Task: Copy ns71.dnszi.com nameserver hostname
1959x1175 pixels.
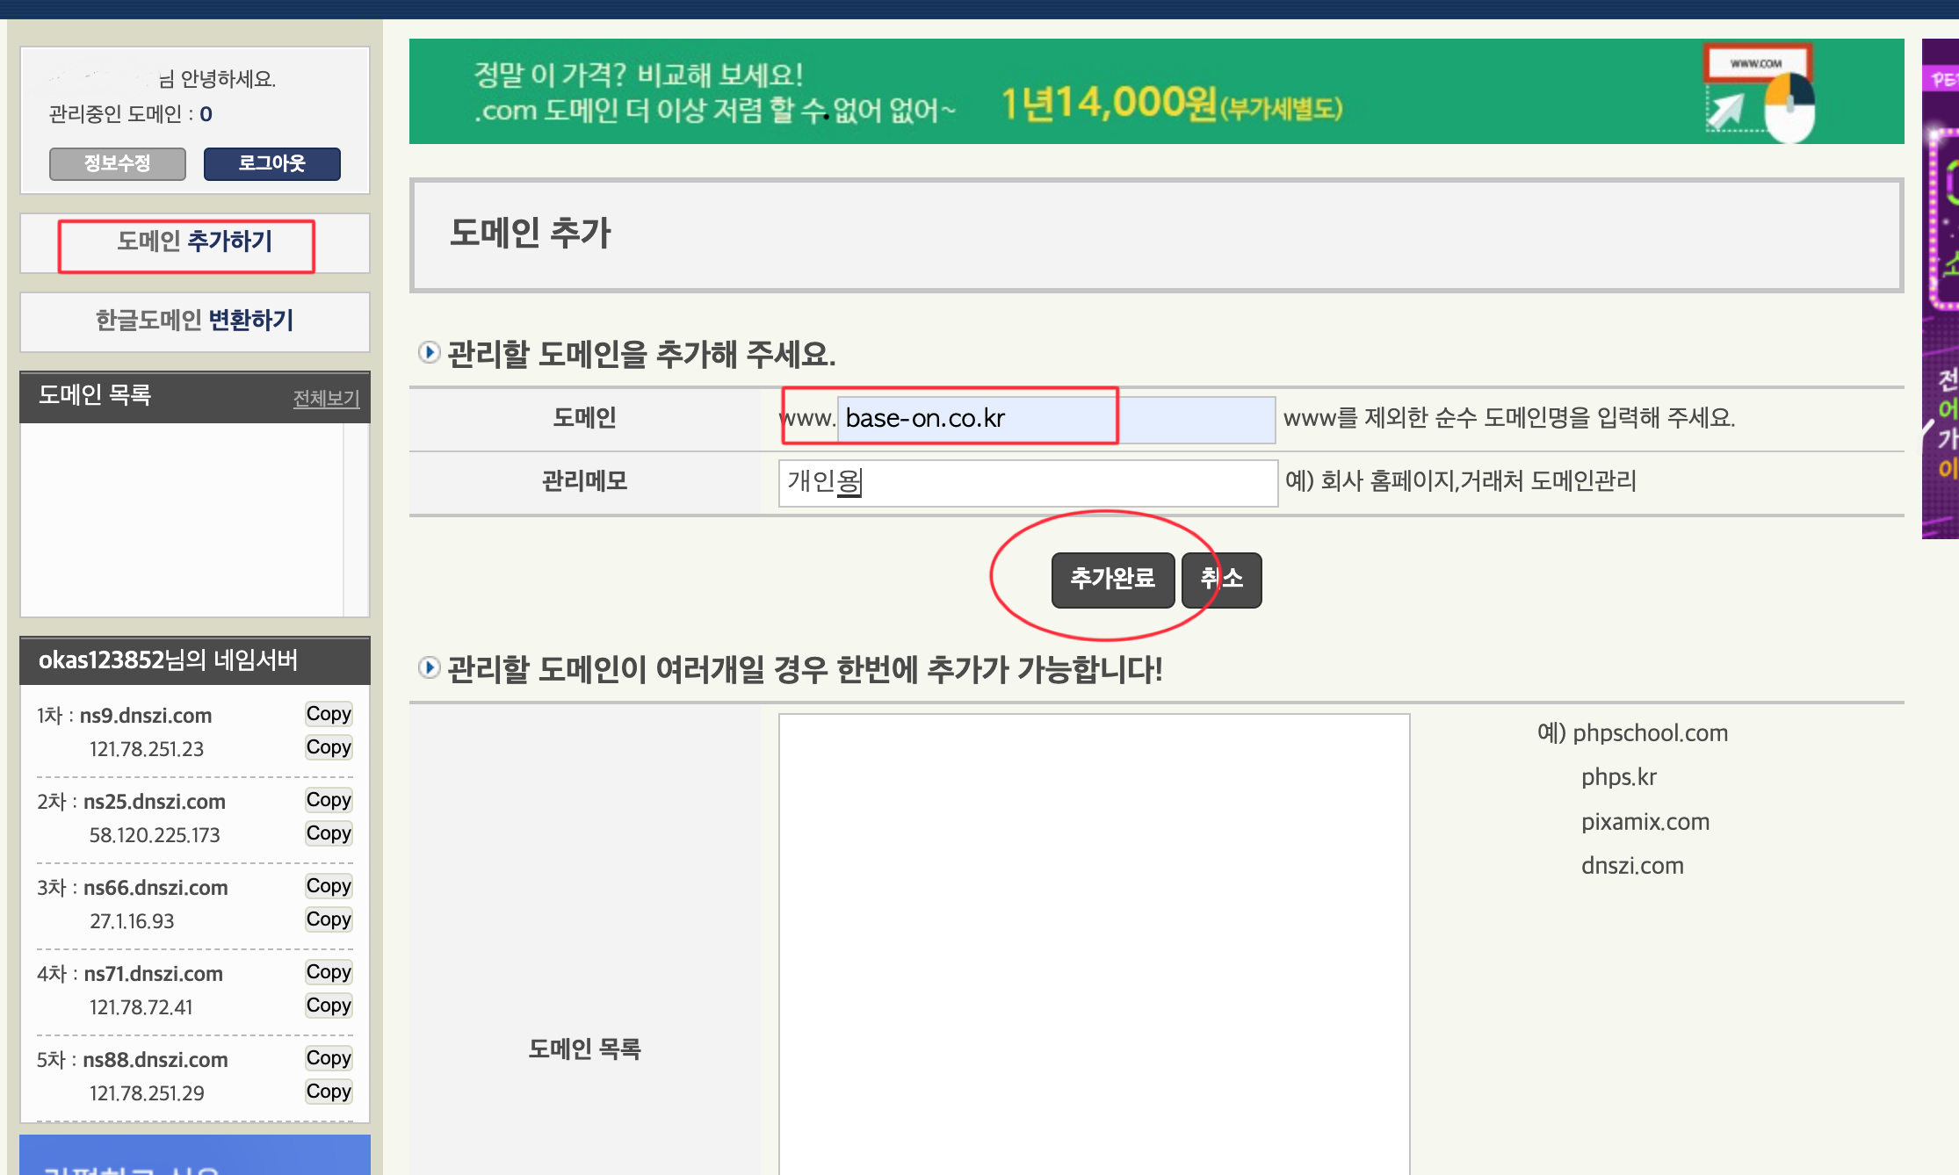Action: tap(329, 972)
